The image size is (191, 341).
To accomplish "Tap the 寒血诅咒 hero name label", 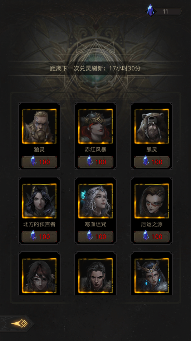I will (95, 224).
